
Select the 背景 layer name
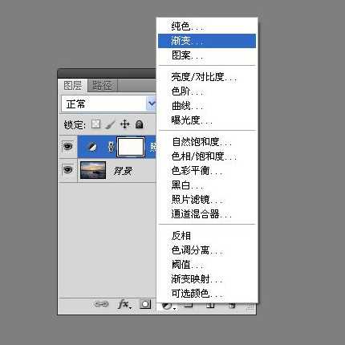point(123,171)
